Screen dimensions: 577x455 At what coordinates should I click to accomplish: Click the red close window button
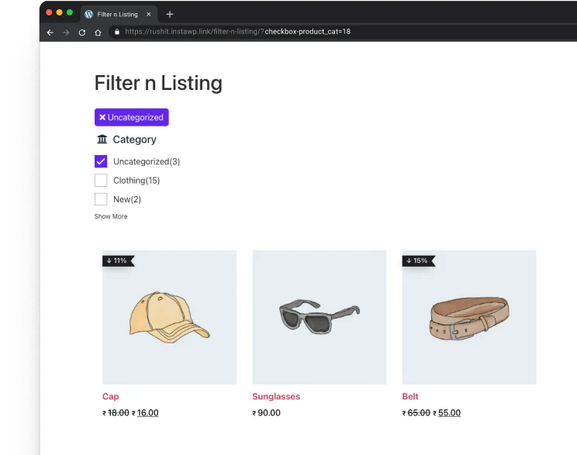[49, 12]
